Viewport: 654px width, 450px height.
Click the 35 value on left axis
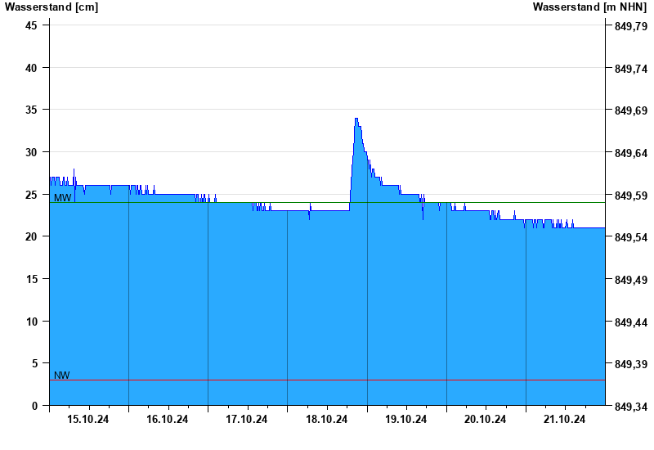tap(31, 110)
